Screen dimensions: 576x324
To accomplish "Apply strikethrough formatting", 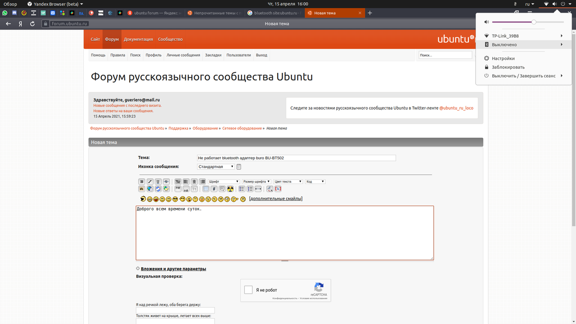I will [x=166, y=181].
